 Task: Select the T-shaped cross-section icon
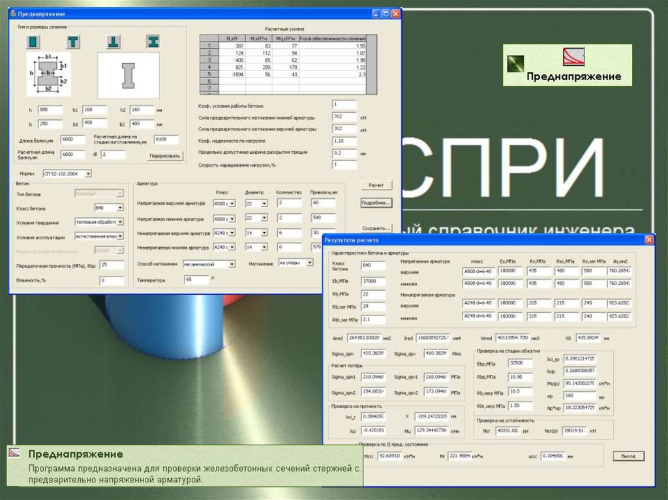click(x=73, y=42)
